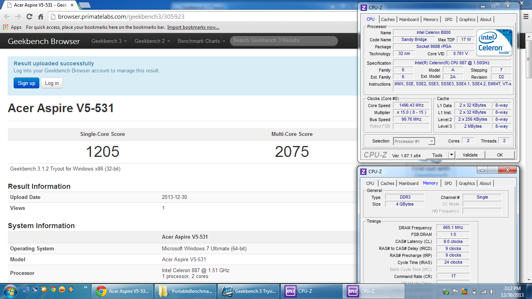This screenshot has width=532, height=299.
Task: Open the Windows Start menu orb
Action: pos(10,291)
